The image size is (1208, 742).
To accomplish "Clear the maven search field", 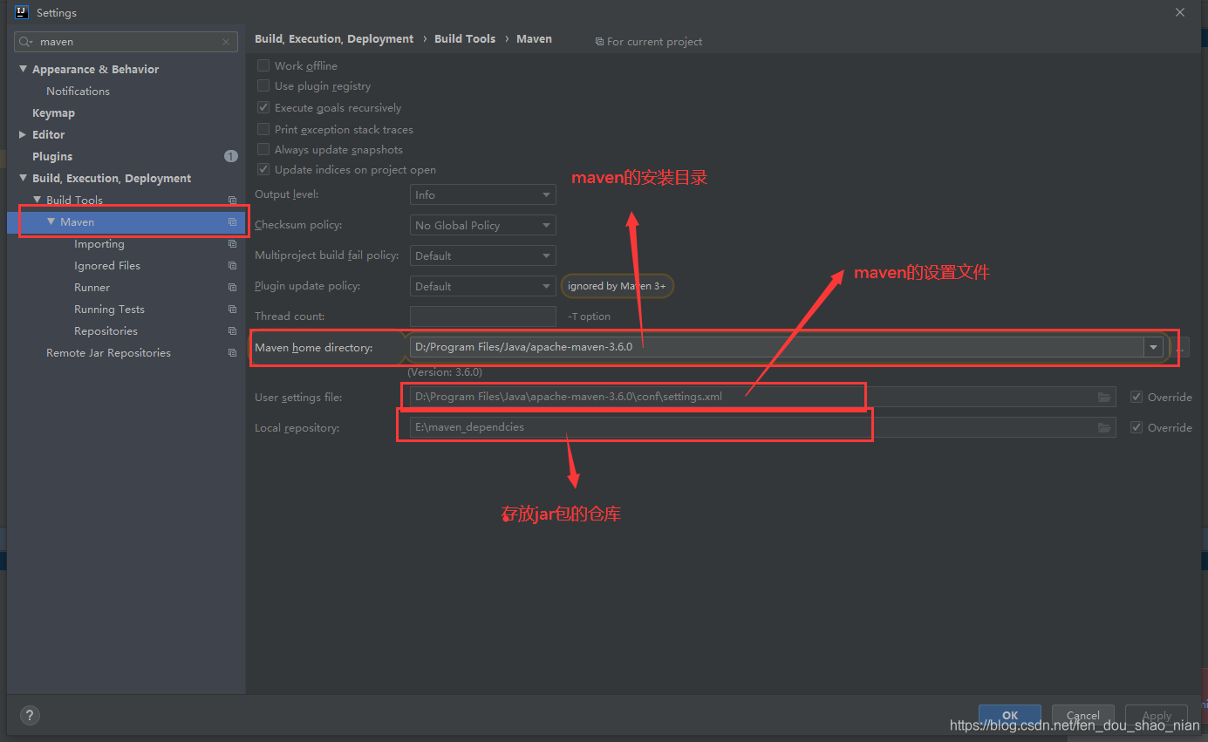I will click(226, 42).
